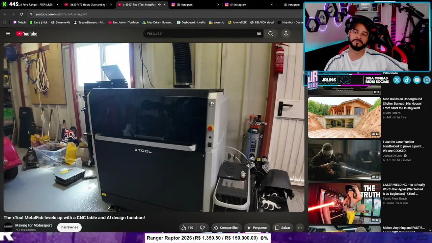Image resolution: width=432 pixels, height=243 pixels.
Task: Switch to the 72 Hours Overlanding tab
Action: (x=88, y=5)
